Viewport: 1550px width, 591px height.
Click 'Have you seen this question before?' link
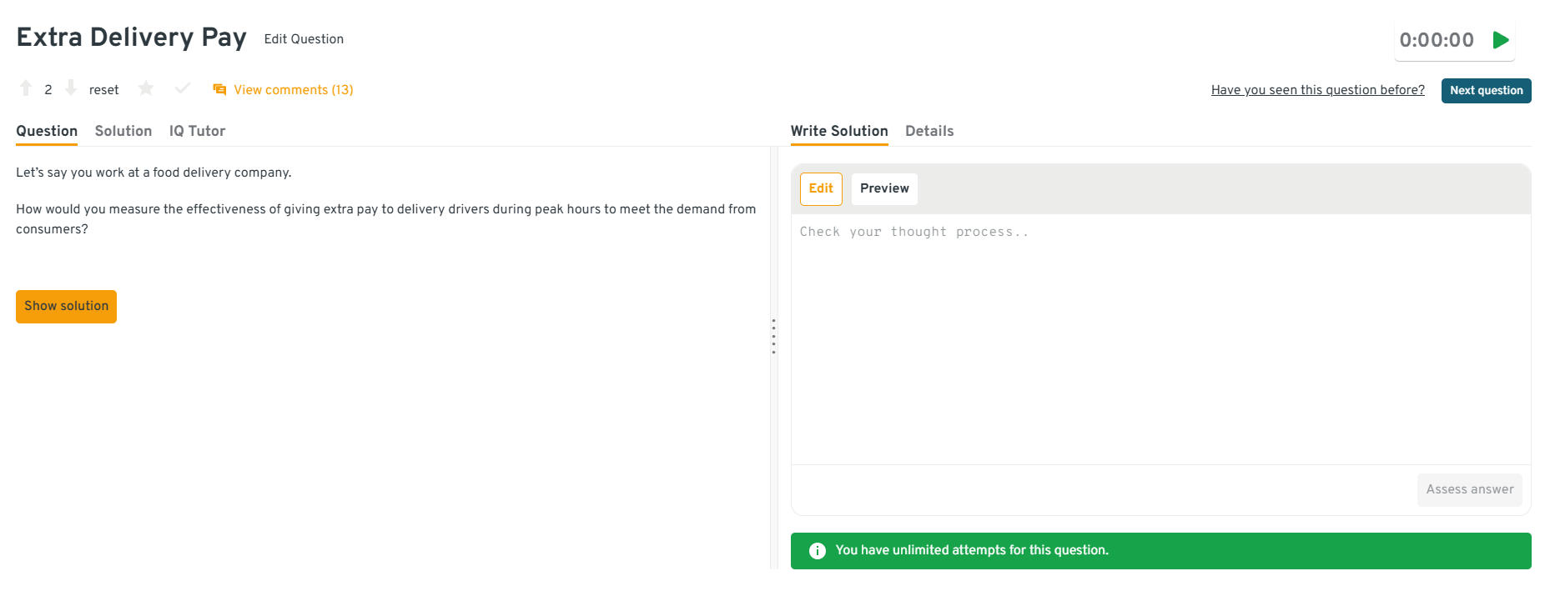1317,90
